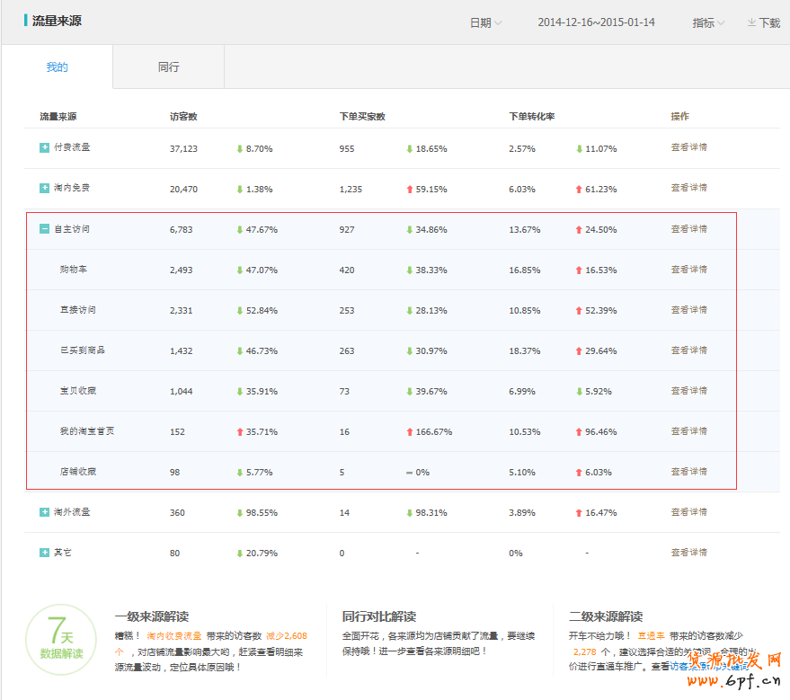Open details link for 店铺收藏

coord(688,472)
